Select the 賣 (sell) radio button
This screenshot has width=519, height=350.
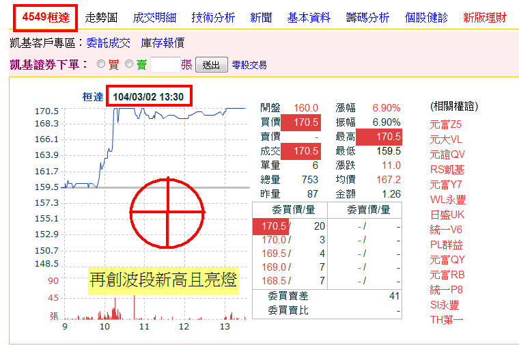coord(129,65)
